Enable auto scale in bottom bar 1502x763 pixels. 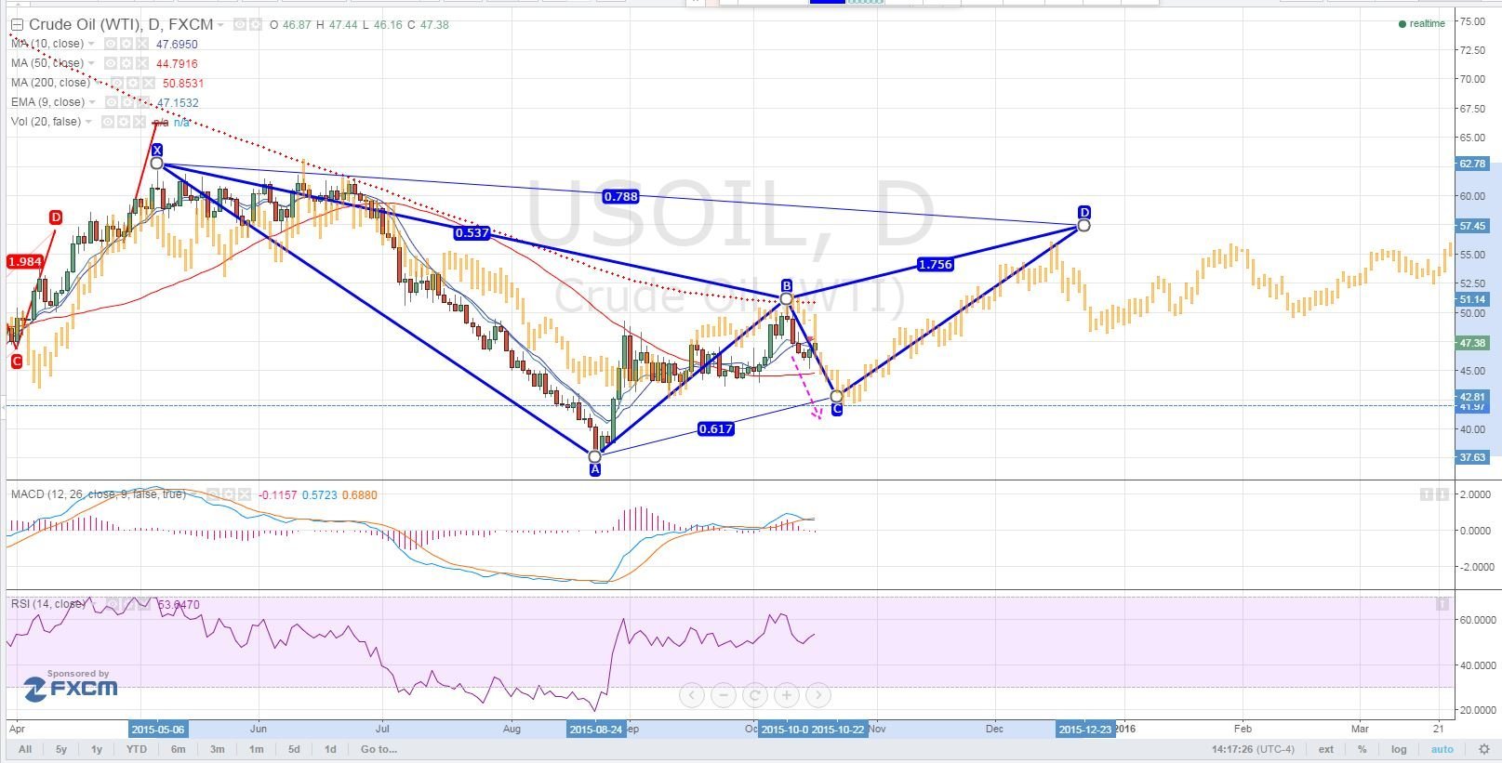1442,749
